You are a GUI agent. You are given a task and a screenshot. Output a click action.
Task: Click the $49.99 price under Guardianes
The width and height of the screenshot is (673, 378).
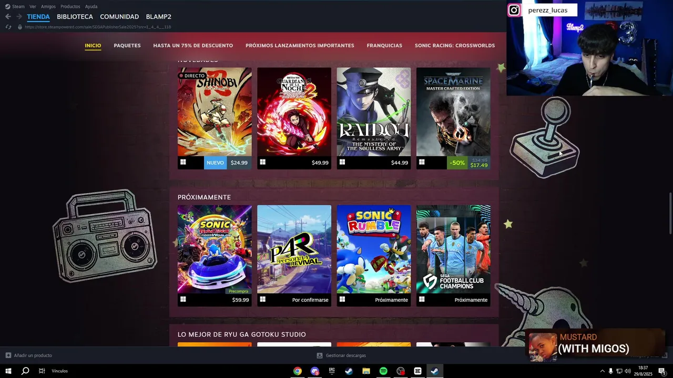(x=320, y=163)
